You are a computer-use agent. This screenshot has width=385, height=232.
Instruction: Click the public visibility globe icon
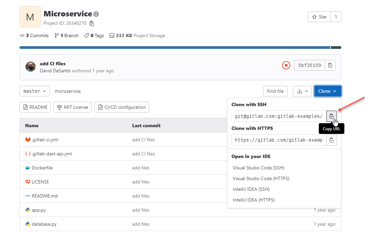pyautogui.click(x=96, y=14)
